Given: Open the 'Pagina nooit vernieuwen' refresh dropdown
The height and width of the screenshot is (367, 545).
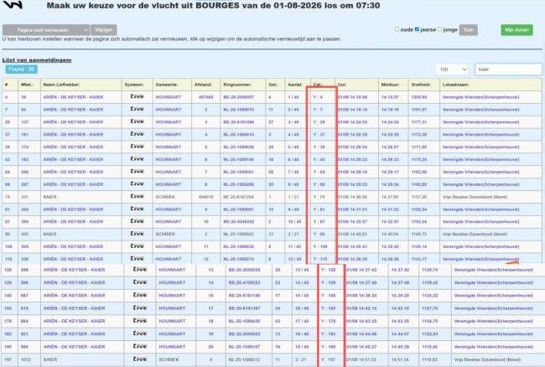Looking at the screenshot, I should pos(46,30).
